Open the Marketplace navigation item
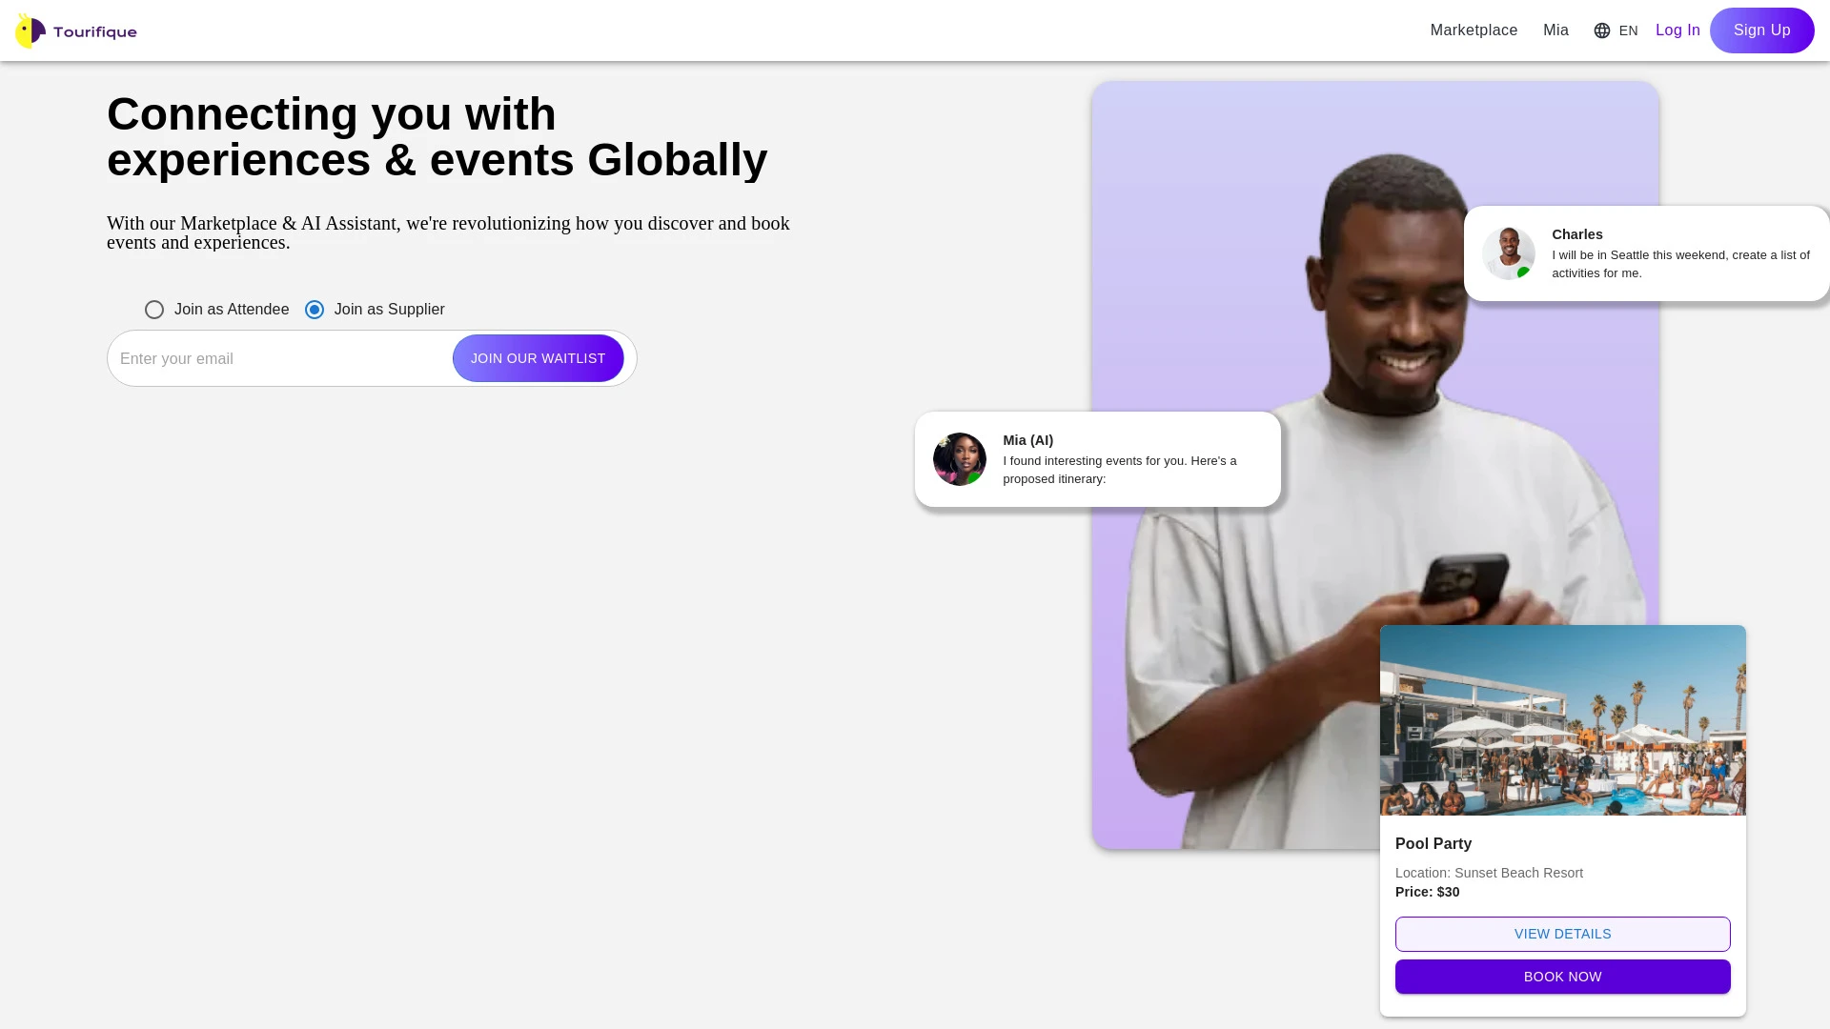 1474,30
